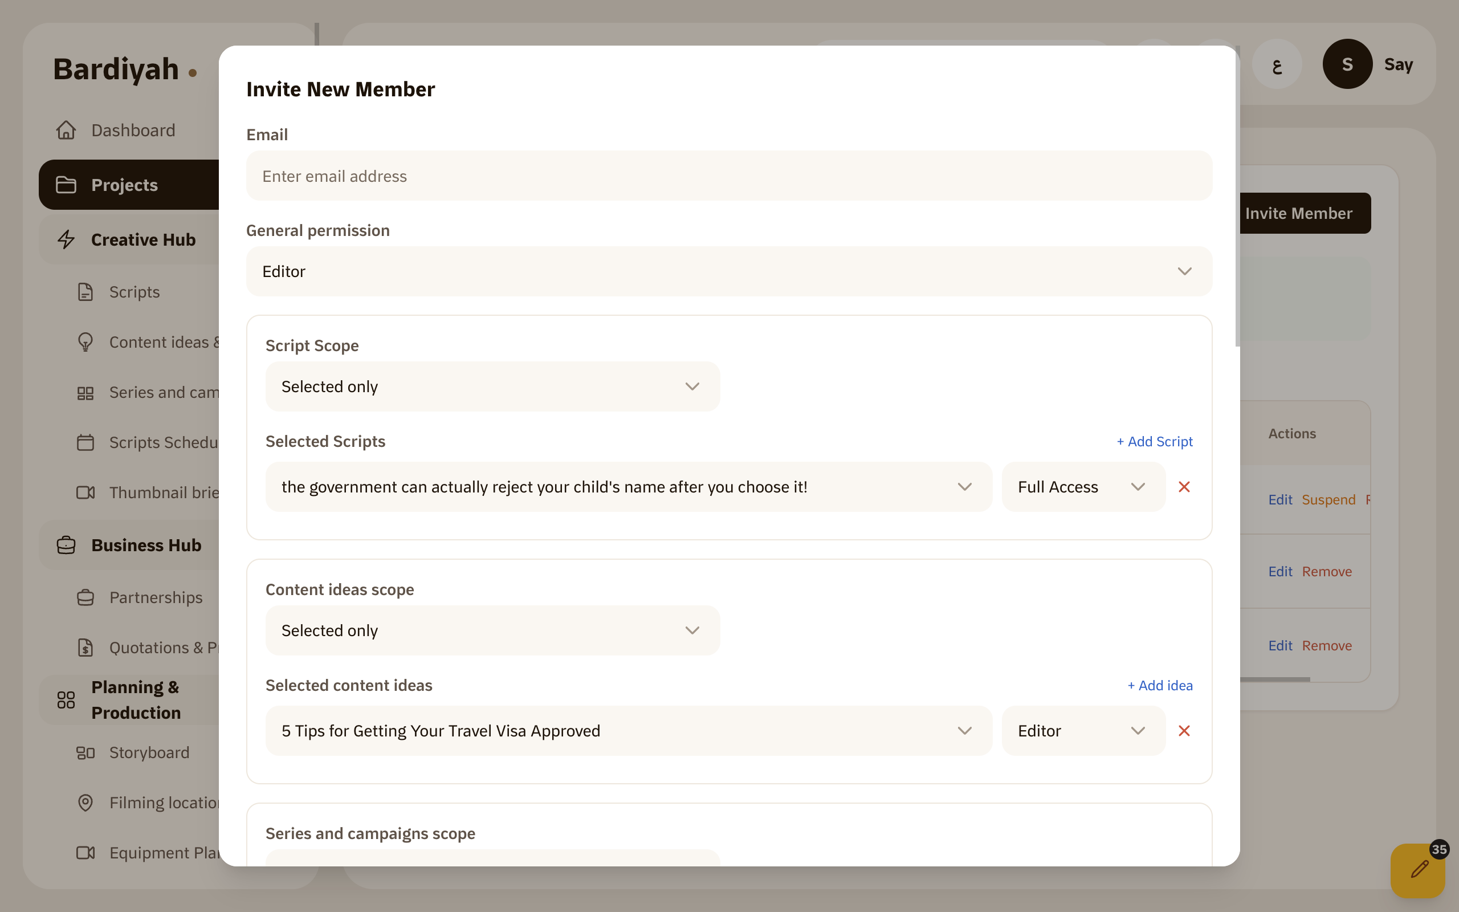Remove the selected script with red X
The width and height of the screenshot is (1459, 912).
pyautogui.click(x=1184, y=487)
